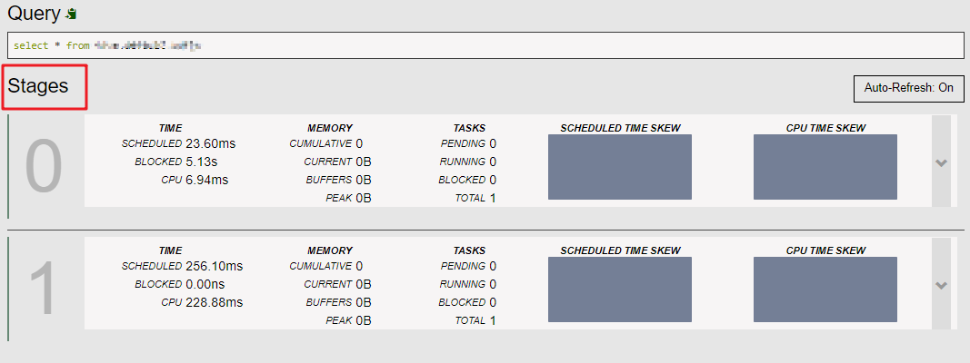
Task: Click stage 1 MEMORY column header
Action: pyautogui.click(x=330, y=250)
